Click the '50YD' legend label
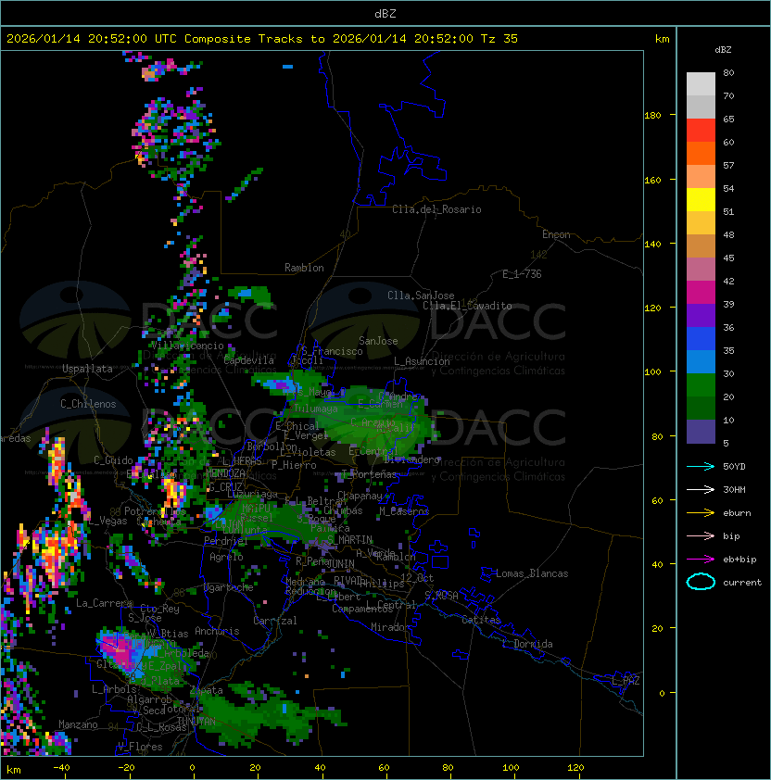 tap(734, 466)
